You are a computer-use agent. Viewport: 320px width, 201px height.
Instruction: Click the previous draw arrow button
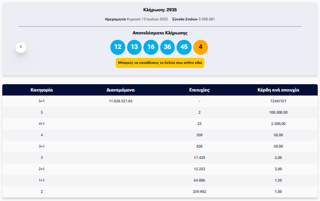(x=20, y=47)
